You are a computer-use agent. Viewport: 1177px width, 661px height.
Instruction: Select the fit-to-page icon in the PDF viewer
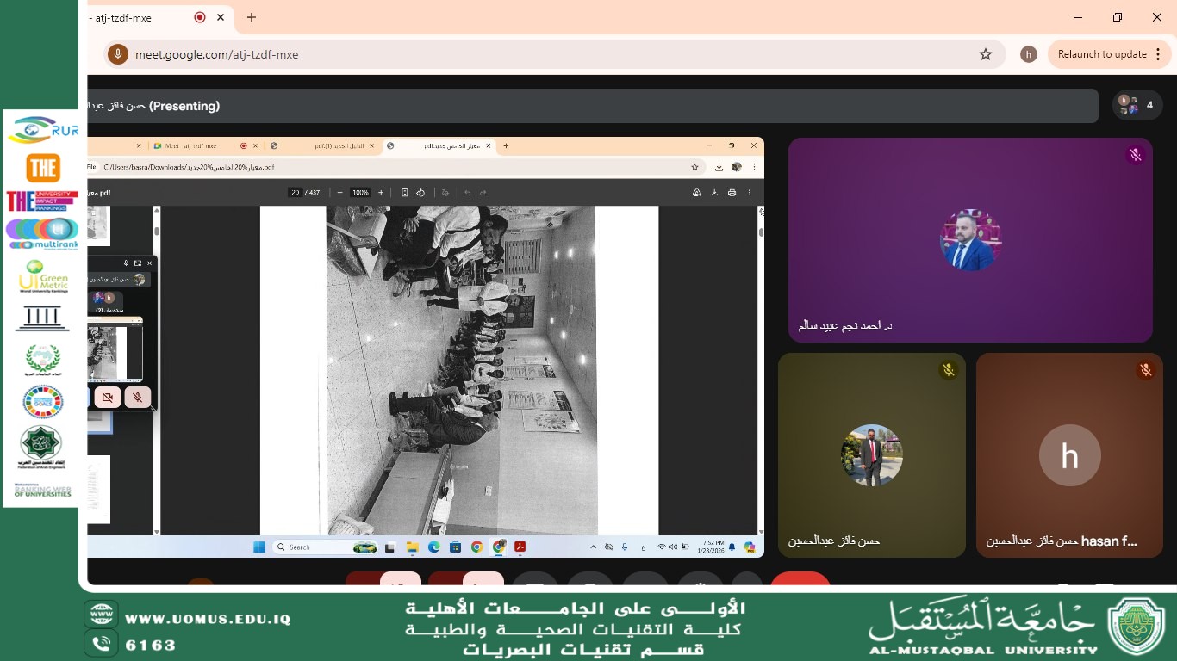click(403, 193)
